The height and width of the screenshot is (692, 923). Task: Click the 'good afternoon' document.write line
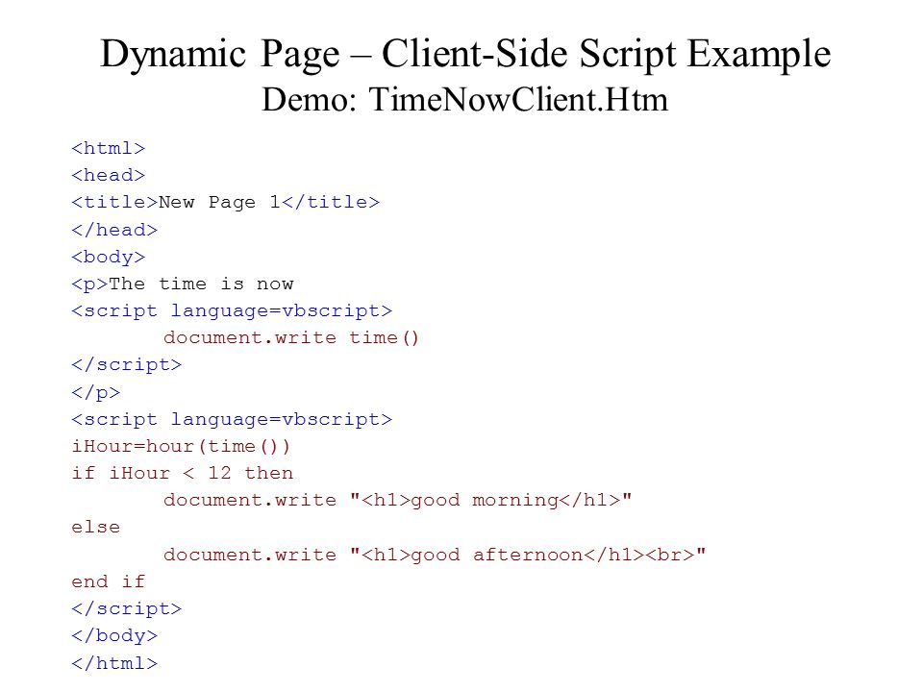coord(435,555)
